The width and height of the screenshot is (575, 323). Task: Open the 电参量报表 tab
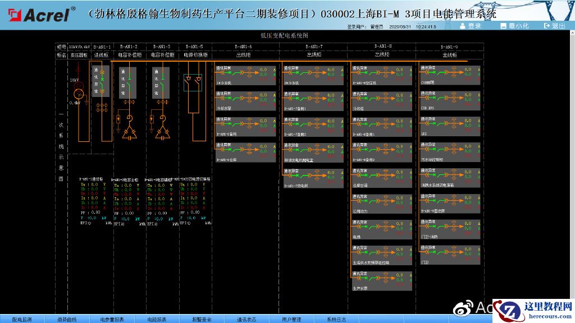(x=112, y=319)
